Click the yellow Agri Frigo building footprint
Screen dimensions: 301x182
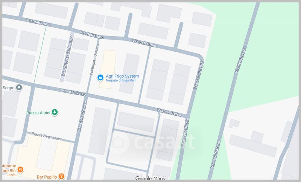point(108,69)
